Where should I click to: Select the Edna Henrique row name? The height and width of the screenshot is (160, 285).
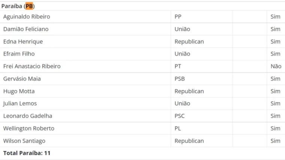(x=23, y=41)
